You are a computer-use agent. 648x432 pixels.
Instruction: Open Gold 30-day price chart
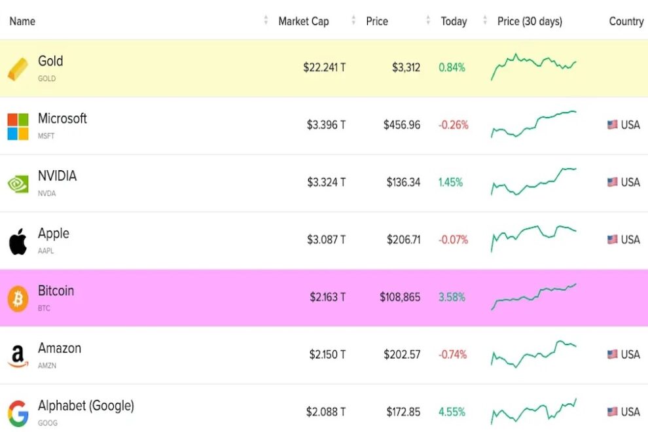click(x=533, y=67)
